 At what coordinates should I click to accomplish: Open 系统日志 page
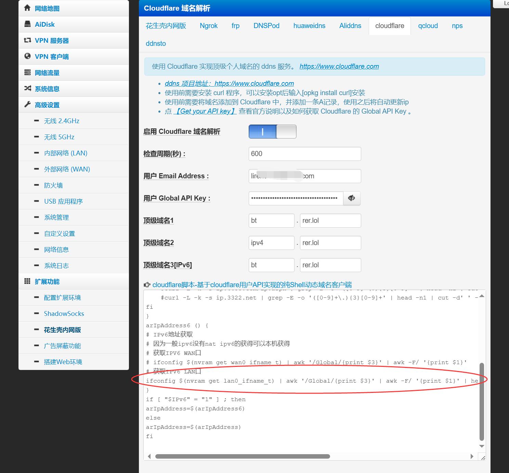pos(74,266)
